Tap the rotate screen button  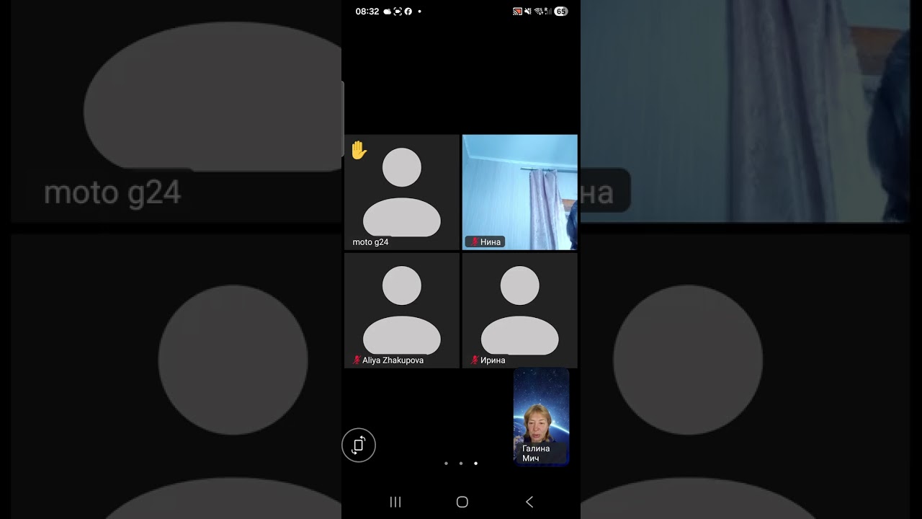pyautogui.click(x=359, y=445)
